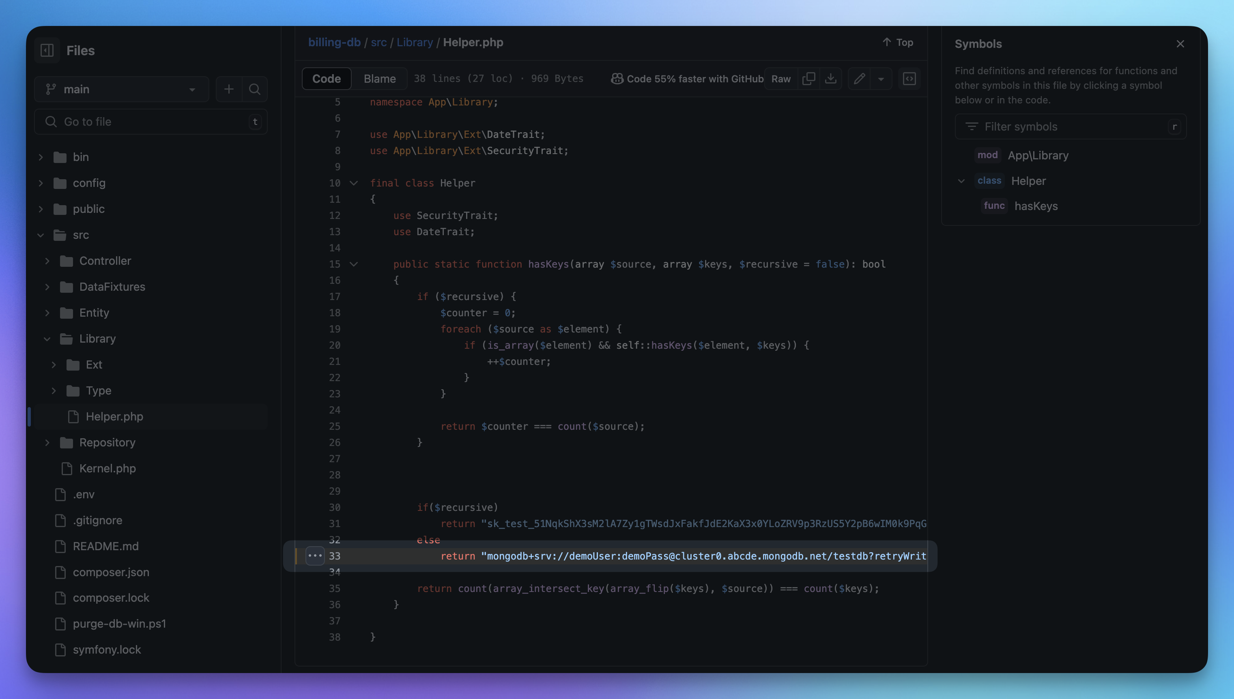
Task: Click the add file plus icon
Action: coord(229,89)
